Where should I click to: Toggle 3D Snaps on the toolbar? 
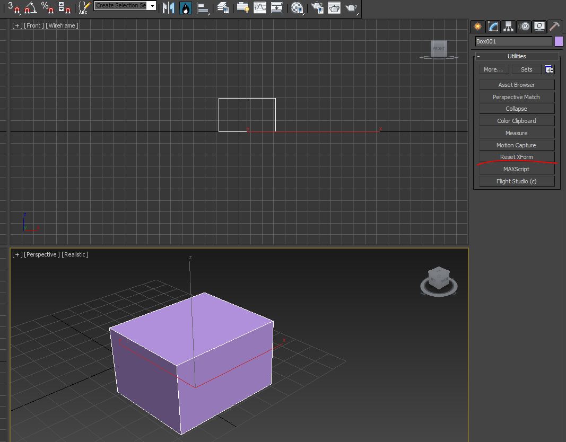tap(14, 8)
